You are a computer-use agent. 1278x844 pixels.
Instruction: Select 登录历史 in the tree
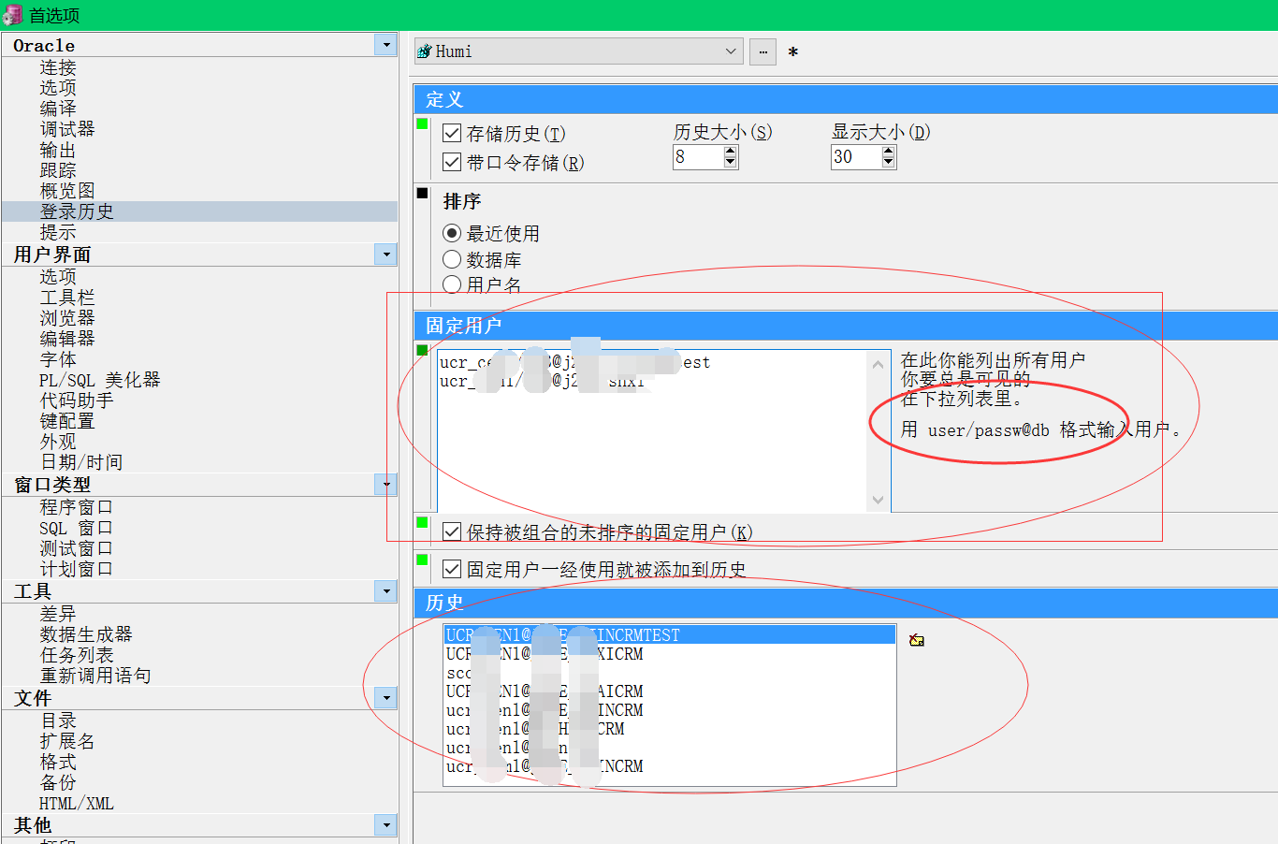click(x=199, y=211)
